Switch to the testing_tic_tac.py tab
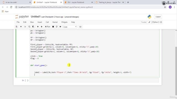 [x=110, y=2]
